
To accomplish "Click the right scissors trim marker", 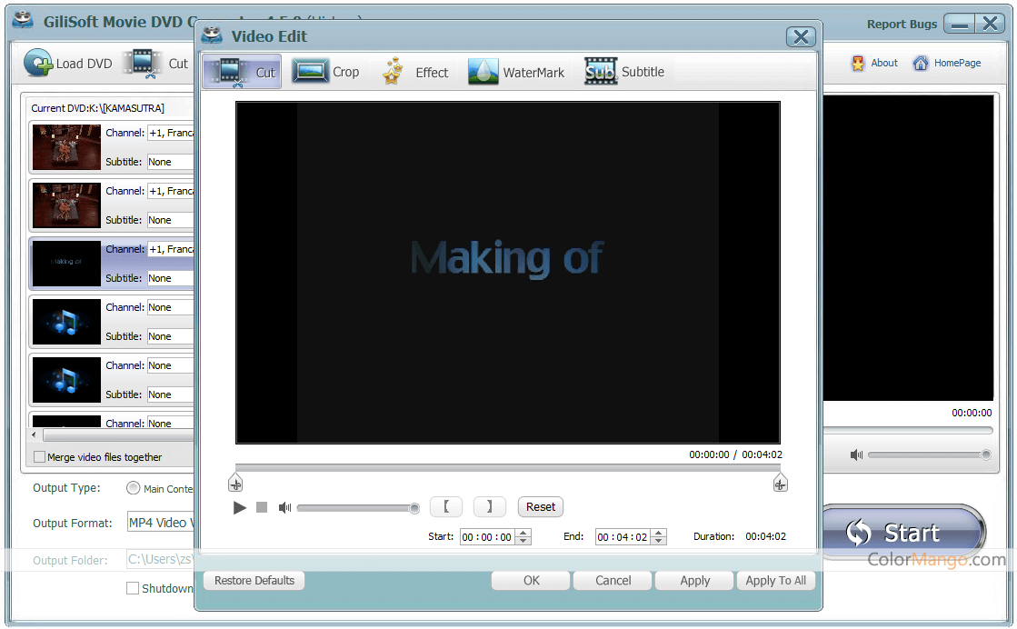I will (781, 483).
